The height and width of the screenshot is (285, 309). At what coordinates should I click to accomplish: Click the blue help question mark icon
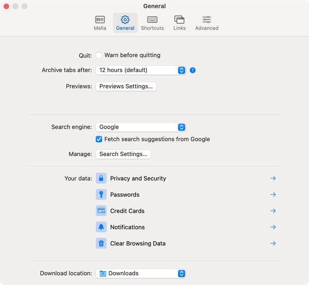[192, 70]
